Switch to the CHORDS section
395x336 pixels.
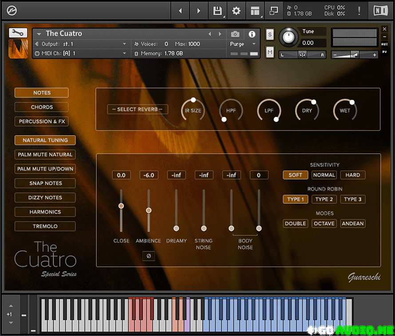click(x=42, y=107)
